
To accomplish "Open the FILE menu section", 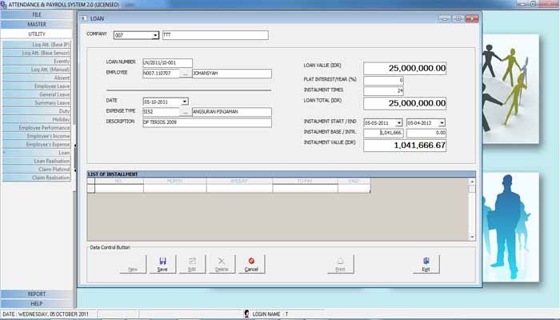I will click(37, 14).
